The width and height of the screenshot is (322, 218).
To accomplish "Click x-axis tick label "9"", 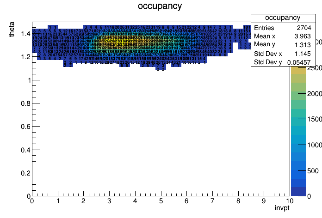I will [x=264, y=201].
